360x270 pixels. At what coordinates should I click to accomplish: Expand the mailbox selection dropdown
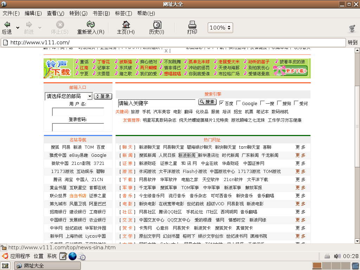(90, 96)
